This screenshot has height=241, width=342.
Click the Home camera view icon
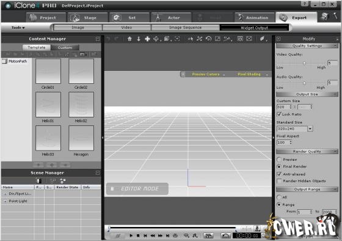[x=129, y=39]
